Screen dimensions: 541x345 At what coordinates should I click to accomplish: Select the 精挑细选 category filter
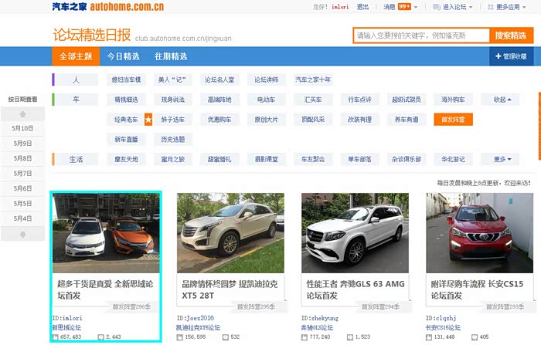[127, 100]
